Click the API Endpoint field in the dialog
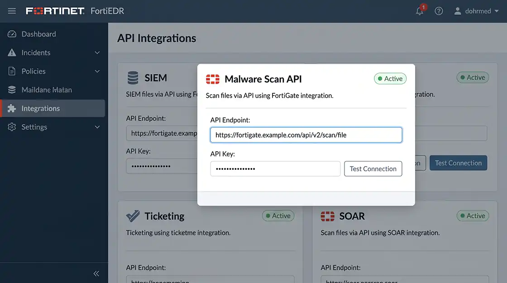The width and height of the screenshot is (507, 283). coord(306,135)
